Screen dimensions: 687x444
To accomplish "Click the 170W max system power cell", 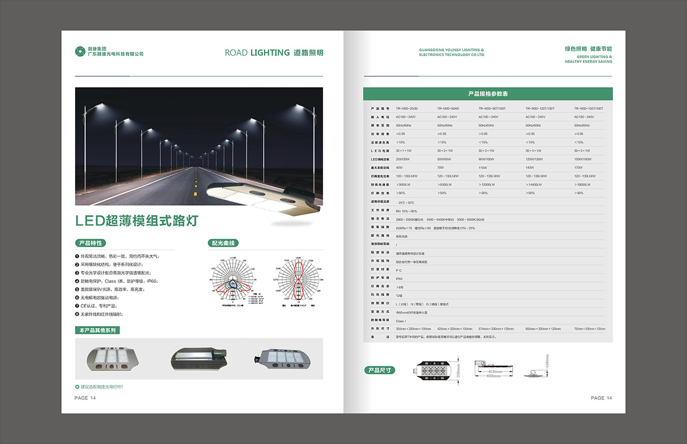I will (x=579, y=168).
